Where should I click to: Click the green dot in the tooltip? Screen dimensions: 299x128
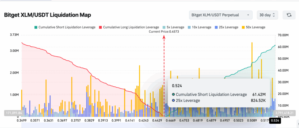[173, 95]
